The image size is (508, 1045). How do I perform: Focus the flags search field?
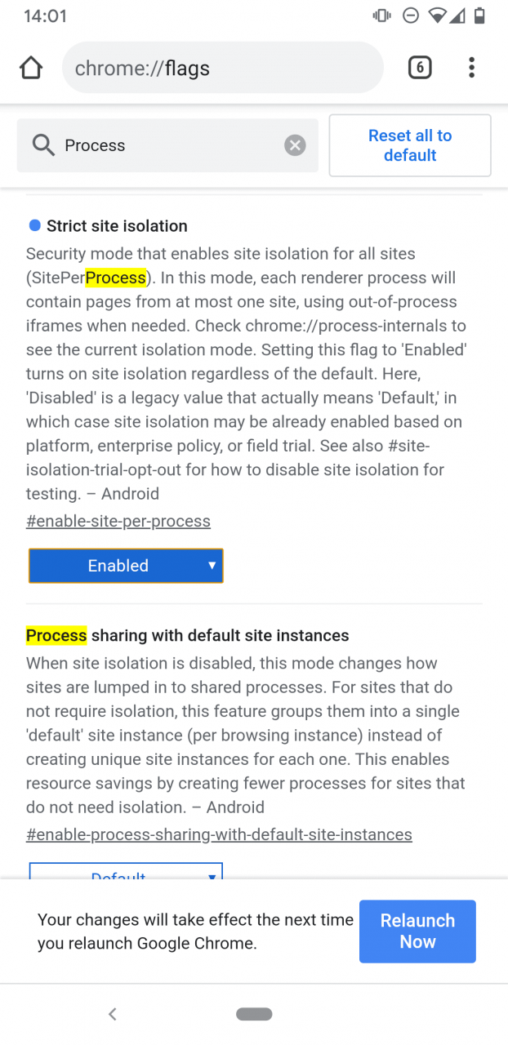point(167,145)
